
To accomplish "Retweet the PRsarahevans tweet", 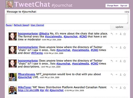I will click(116, 74).
